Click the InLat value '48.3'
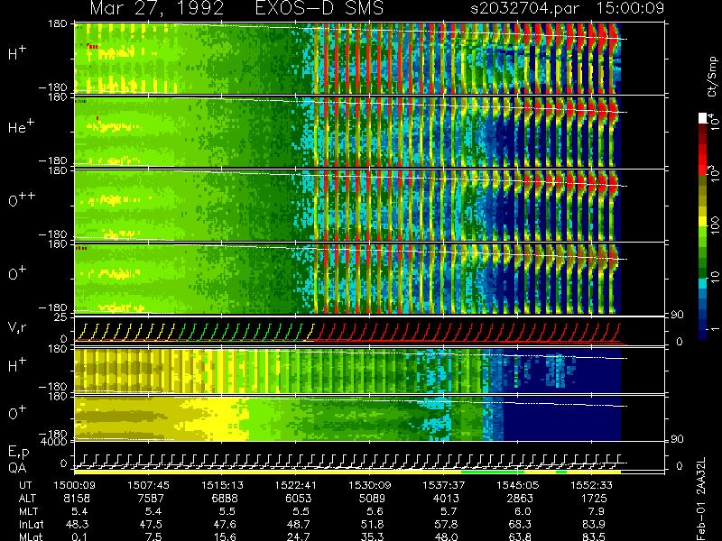The image size is (722, 541). pos(79,524)
